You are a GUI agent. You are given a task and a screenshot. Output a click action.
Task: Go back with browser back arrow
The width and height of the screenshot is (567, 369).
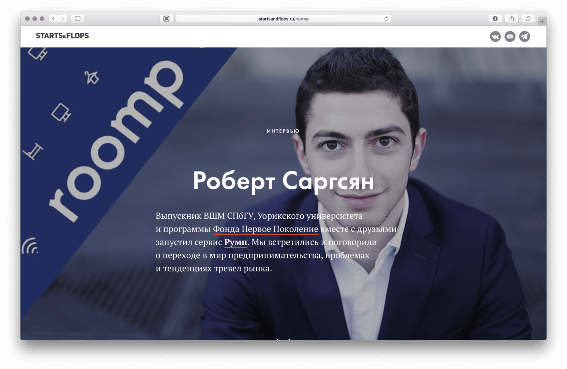coord(53,19)
